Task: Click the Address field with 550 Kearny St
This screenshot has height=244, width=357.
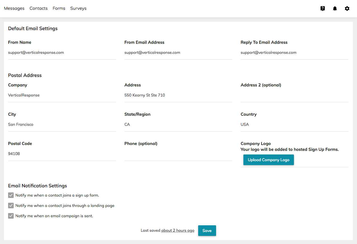Action: point(178,95)
